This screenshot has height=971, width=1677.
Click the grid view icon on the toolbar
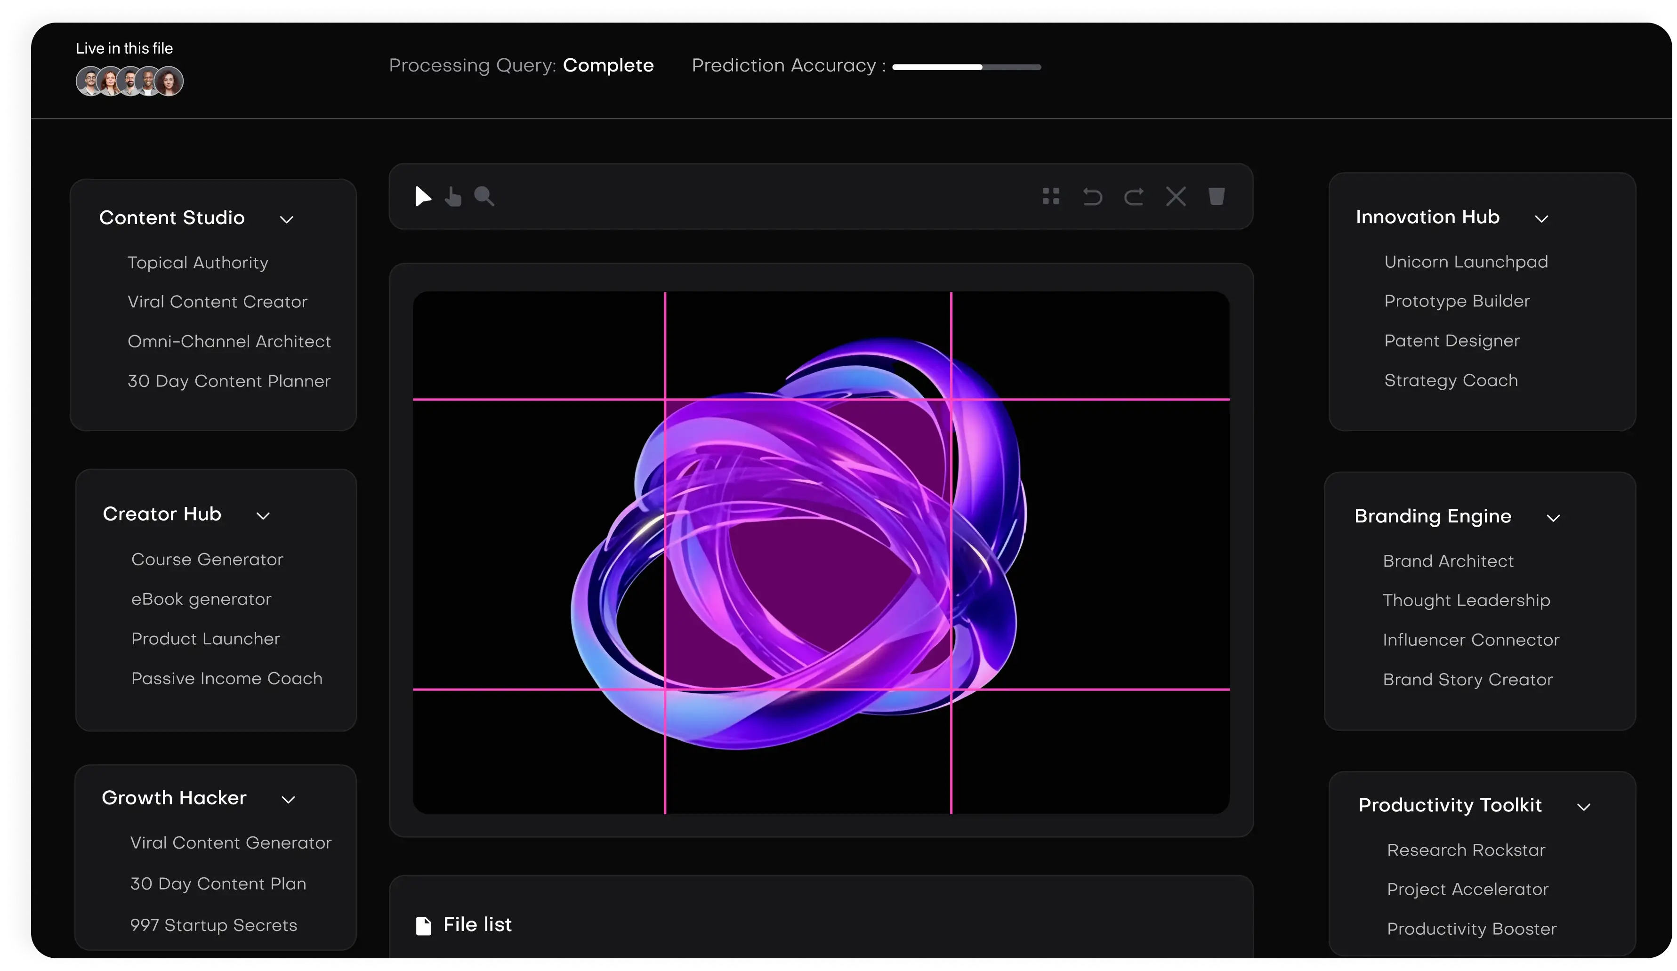coord(1051,196)
